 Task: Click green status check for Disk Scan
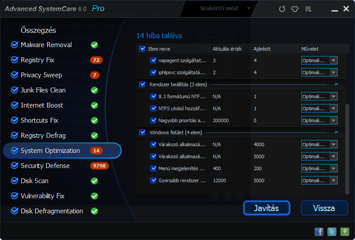95,181
